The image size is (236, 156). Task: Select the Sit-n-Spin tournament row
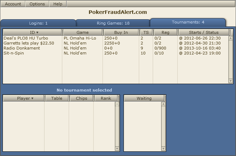116,53
